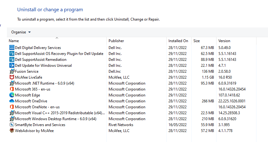The width and height of the screenshot is (268, 142).
Task: Sort programs by the Publisher column
Action: tap(116, 41)
